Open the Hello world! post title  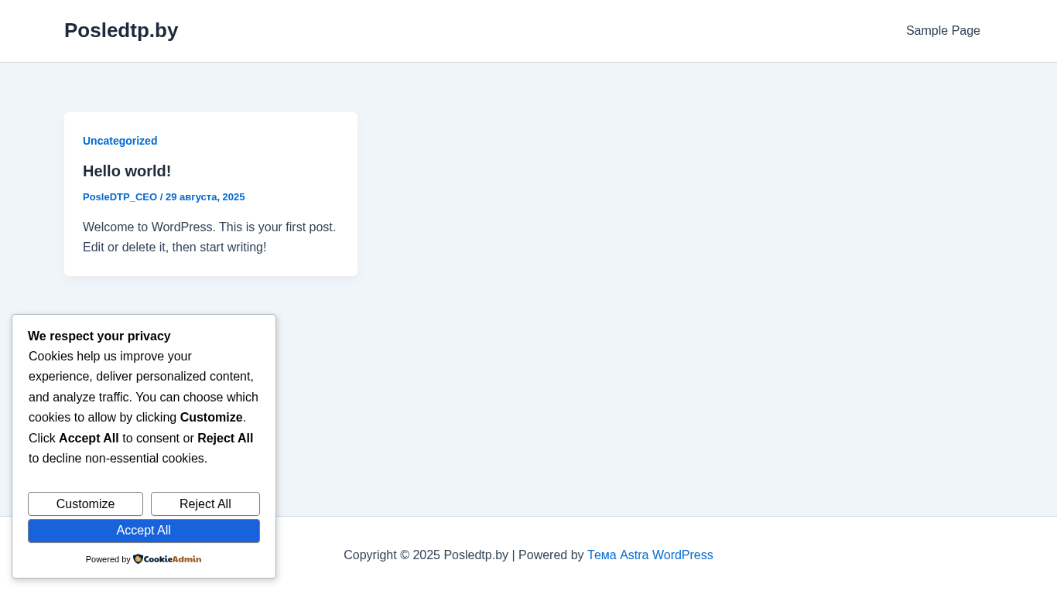(127, 171)
